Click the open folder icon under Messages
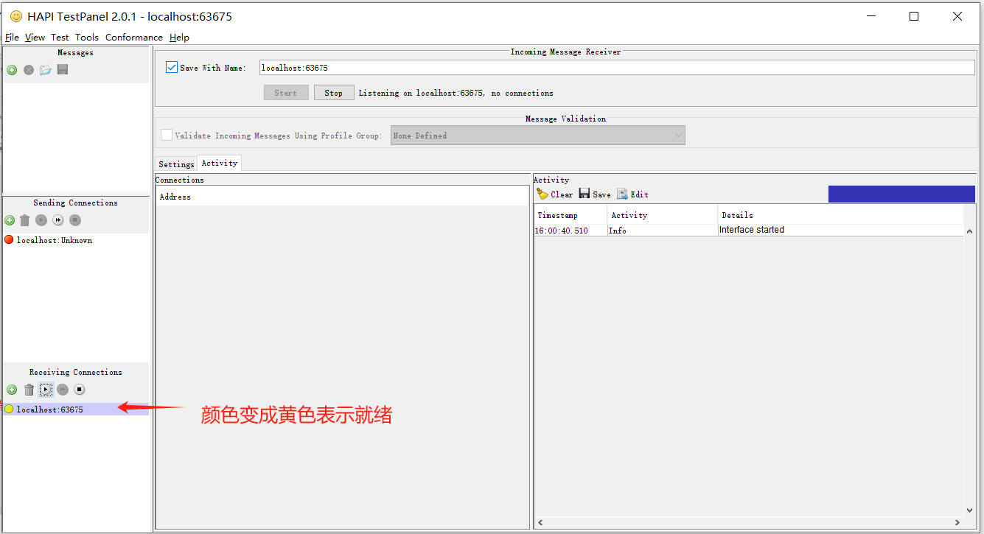984x534 pixels. pyautogui.click(x=46, y=70)
